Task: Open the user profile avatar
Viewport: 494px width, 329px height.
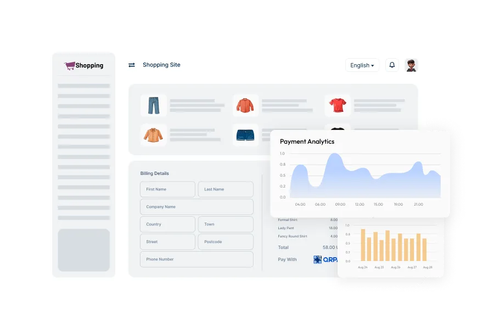Action: coord(411,65)
